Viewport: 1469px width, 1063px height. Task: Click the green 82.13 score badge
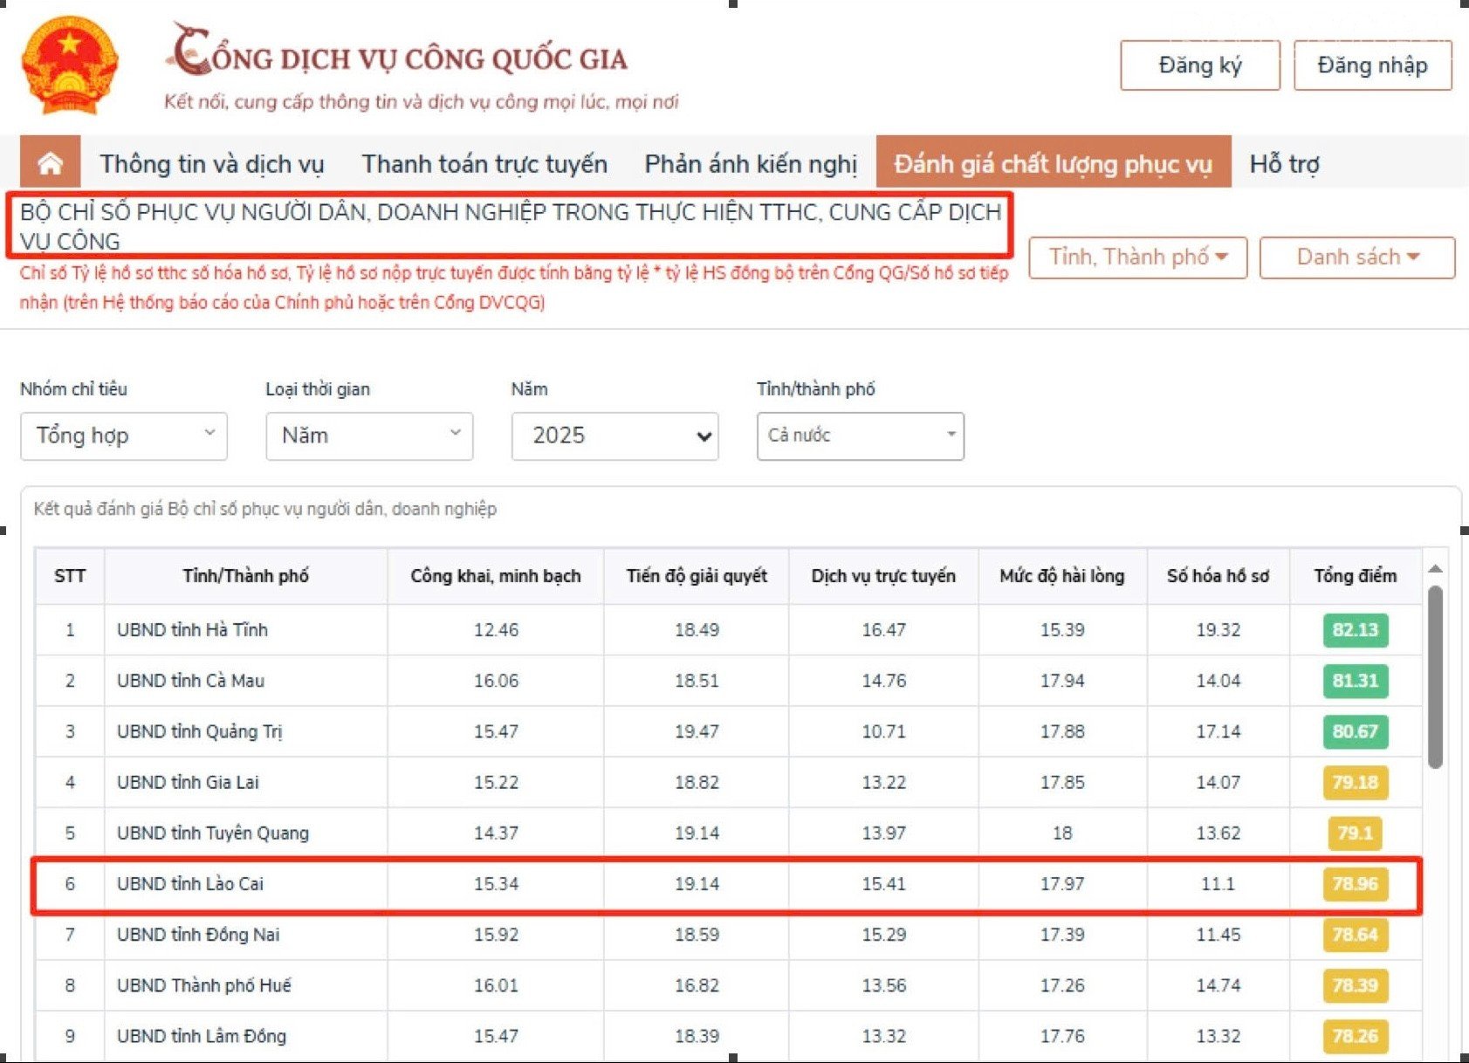[1355, 630]
